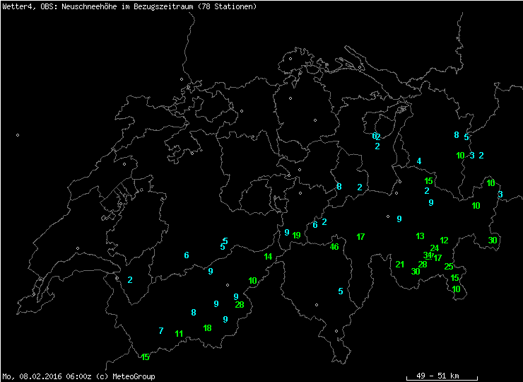
Task: Select the green 19 station value
Action: click(x=296, y=236)
